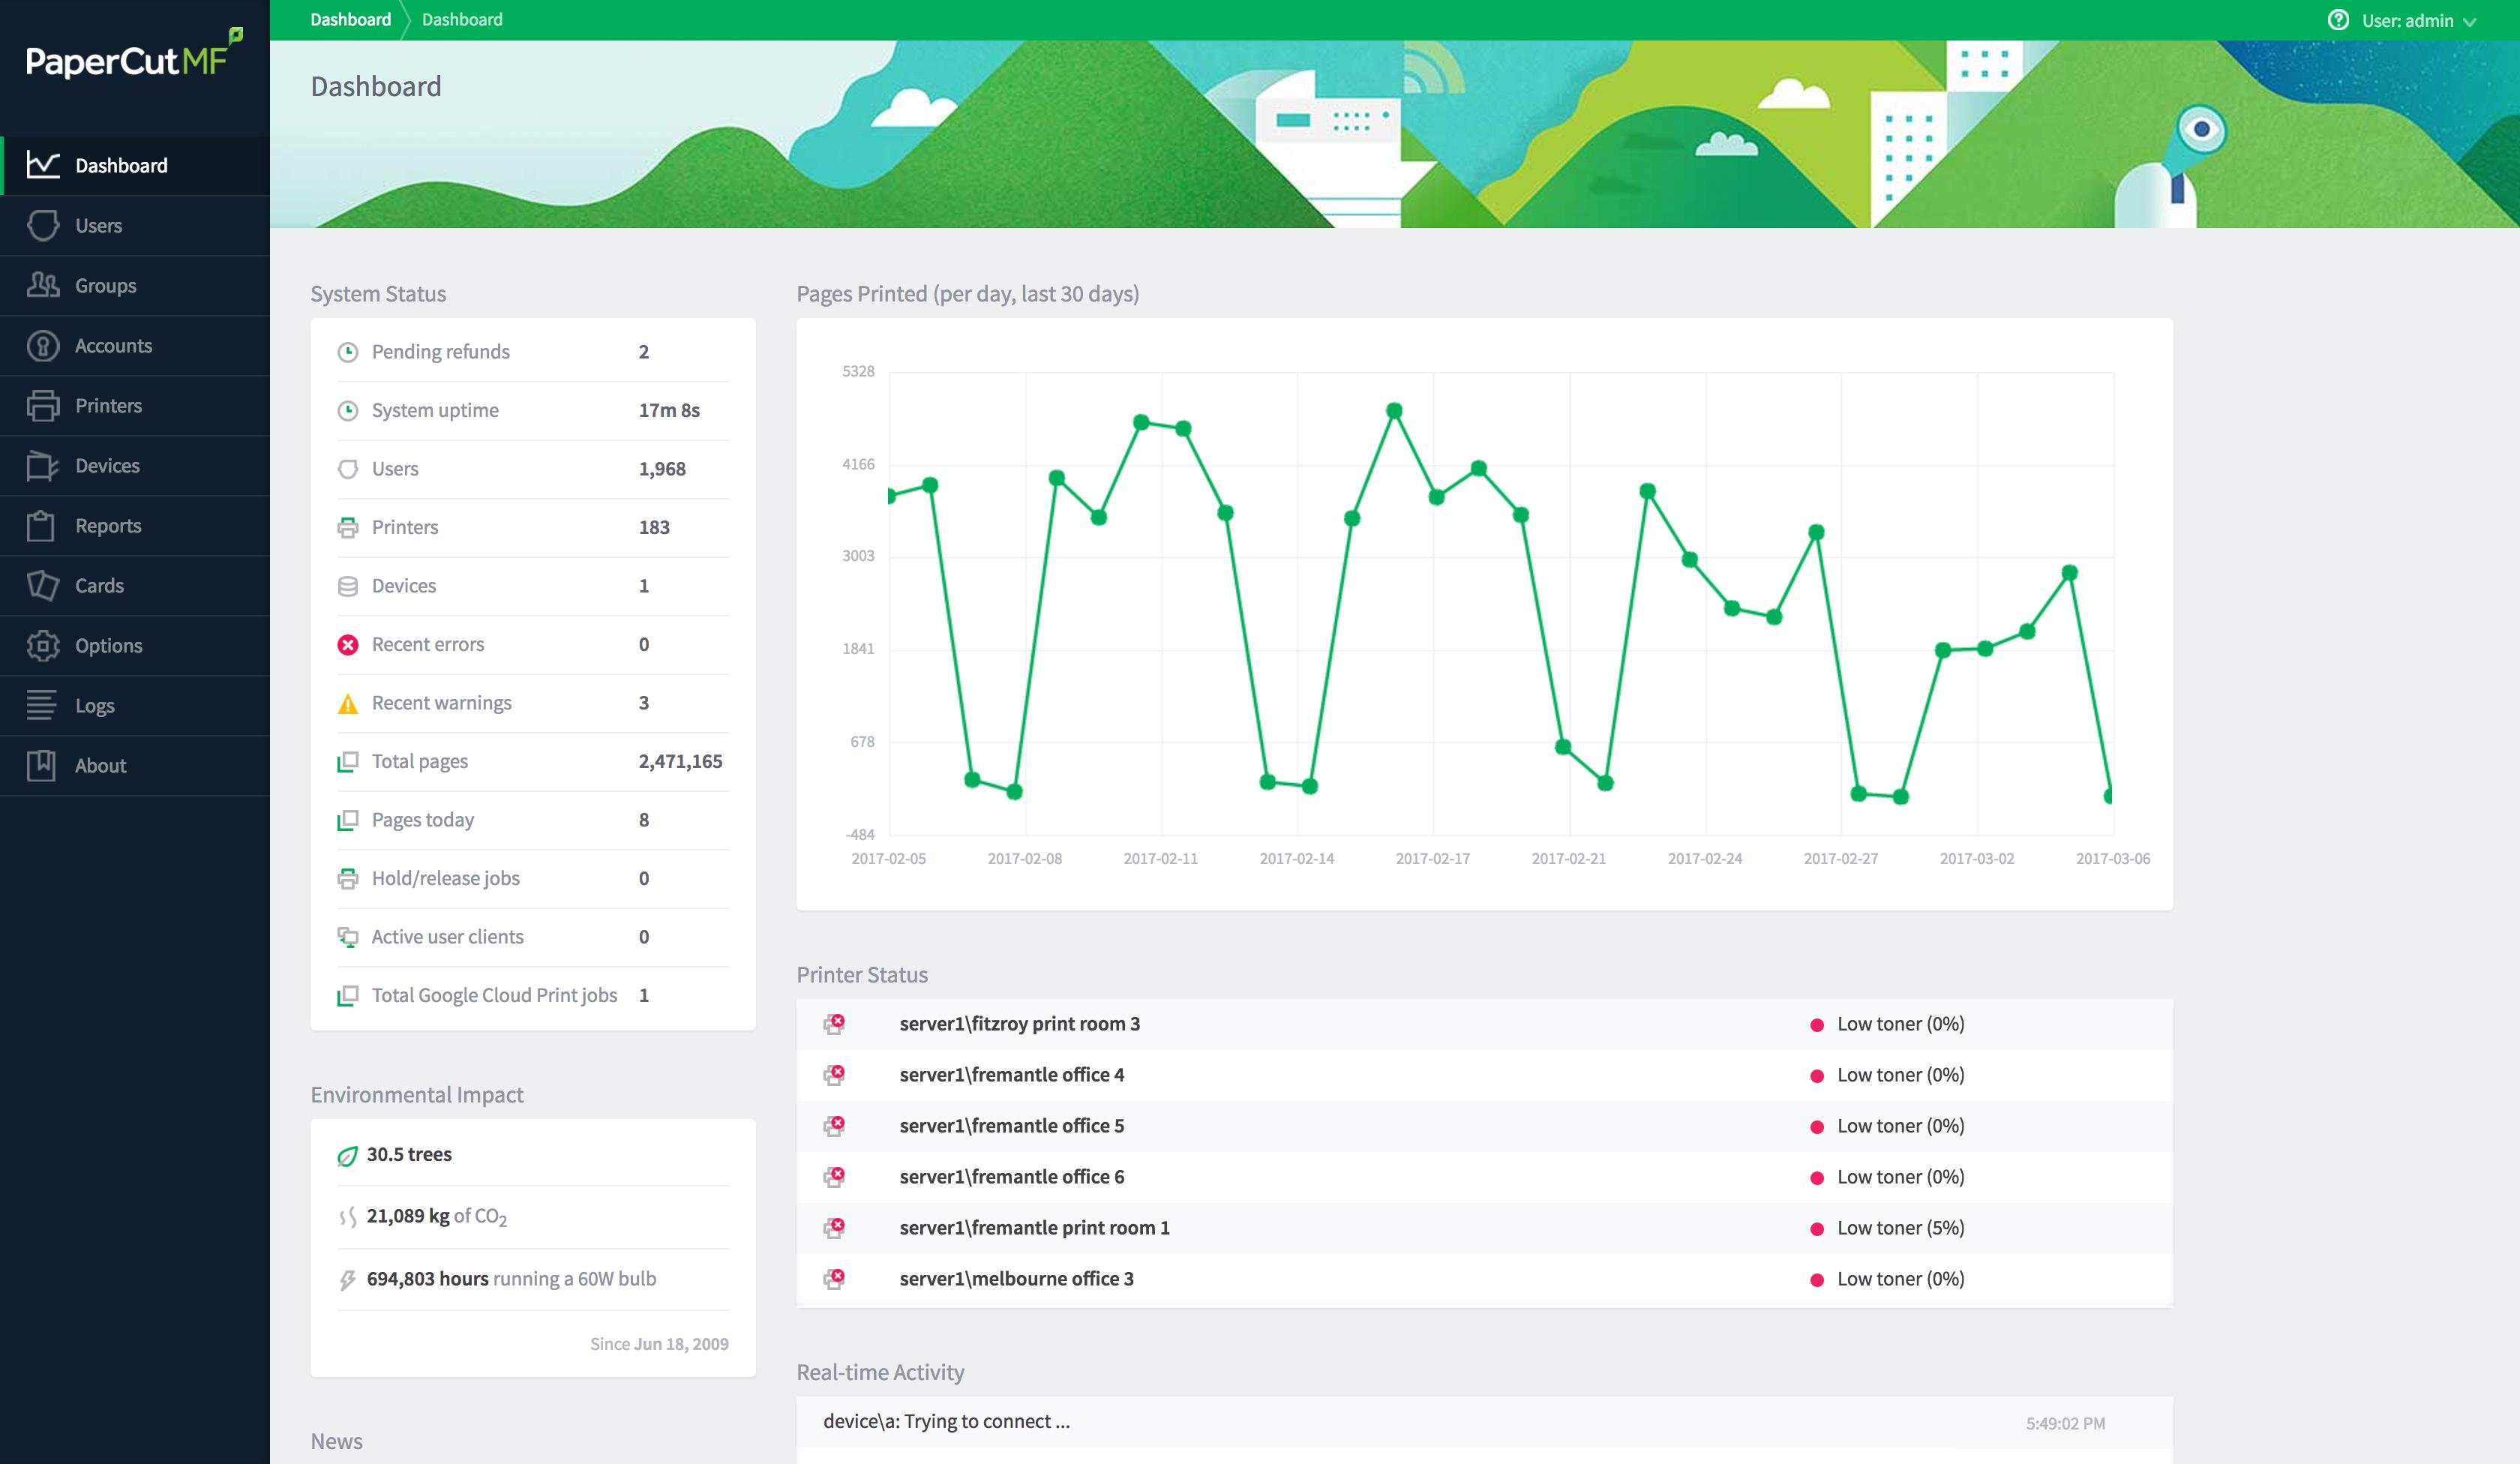Open the Devices sidebar icon
Screen dimensions: 2520x1464
point(42,466)
